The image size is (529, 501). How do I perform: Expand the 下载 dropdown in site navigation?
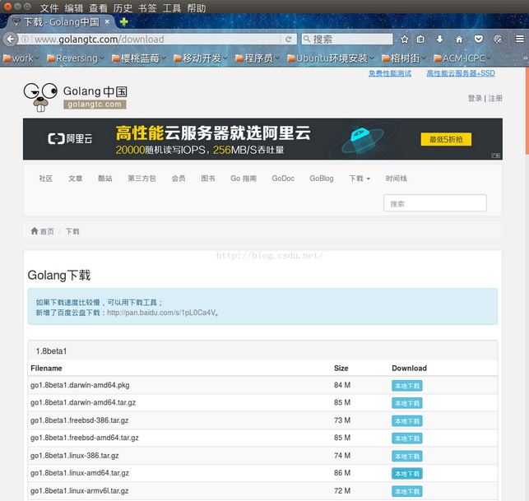pyautogui.click(x=360, y=179)
